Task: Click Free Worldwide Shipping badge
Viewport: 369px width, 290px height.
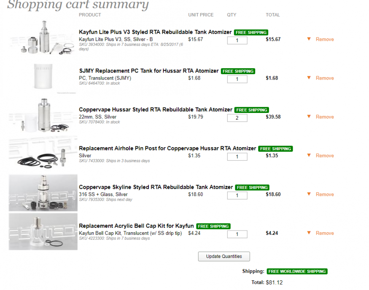Action: 297,271
